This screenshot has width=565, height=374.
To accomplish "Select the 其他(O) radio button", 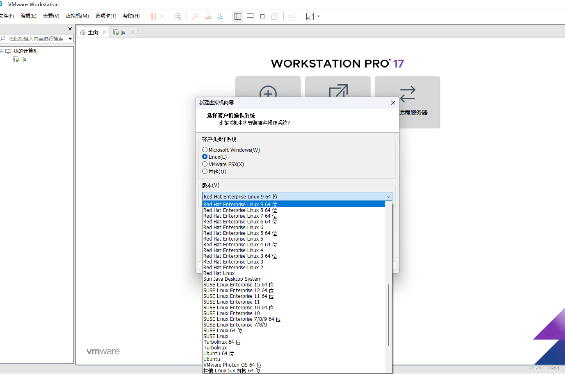I will coord(205,171).
